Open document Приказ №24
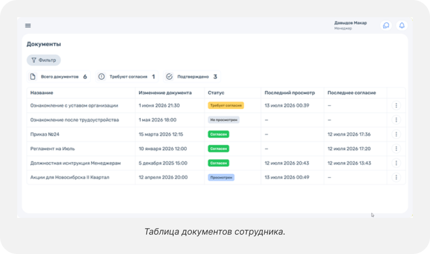Screen dimensions: 430x254 click(45, 135)
